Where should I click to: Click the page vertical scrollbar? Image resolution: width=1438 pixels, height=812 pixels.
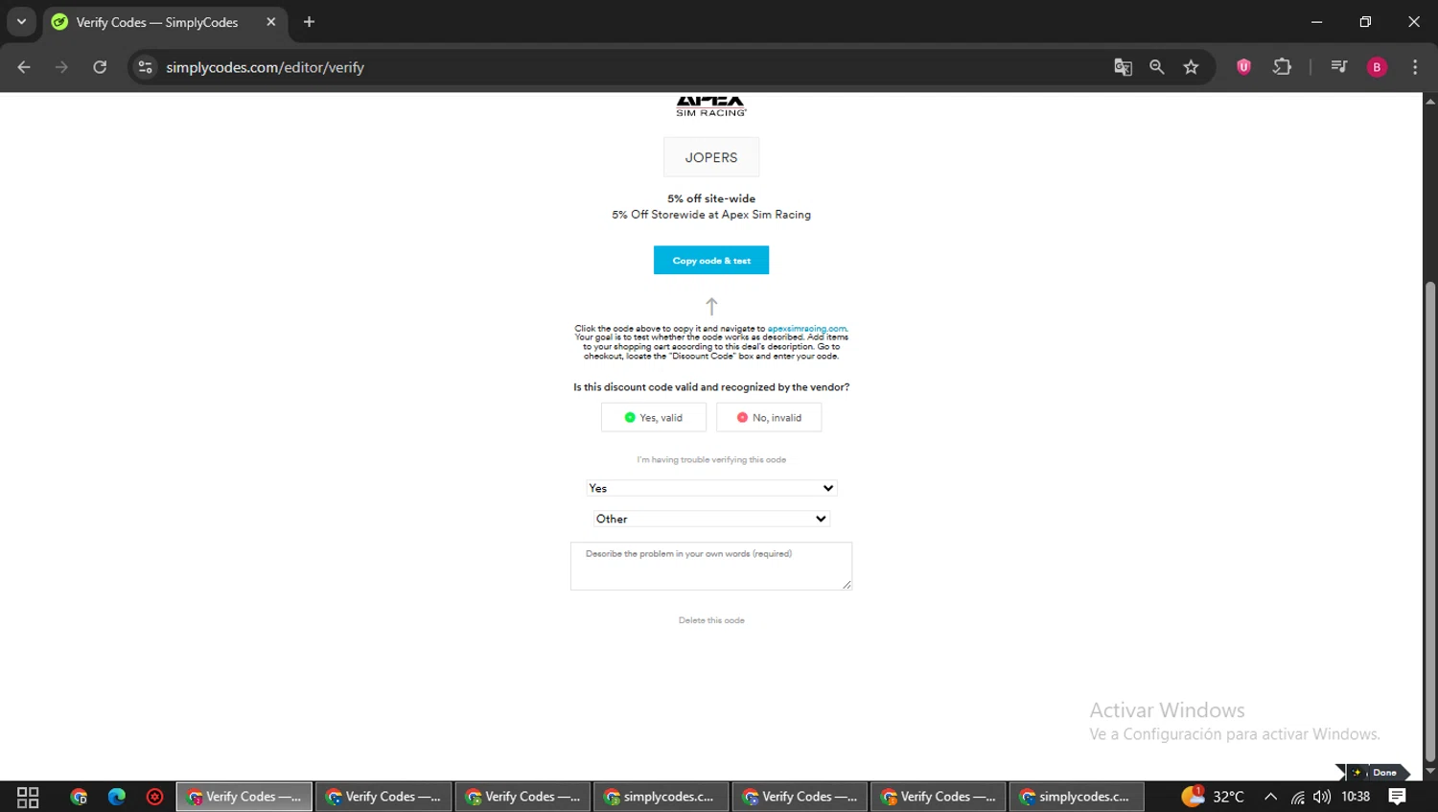tap(1430, 522)
